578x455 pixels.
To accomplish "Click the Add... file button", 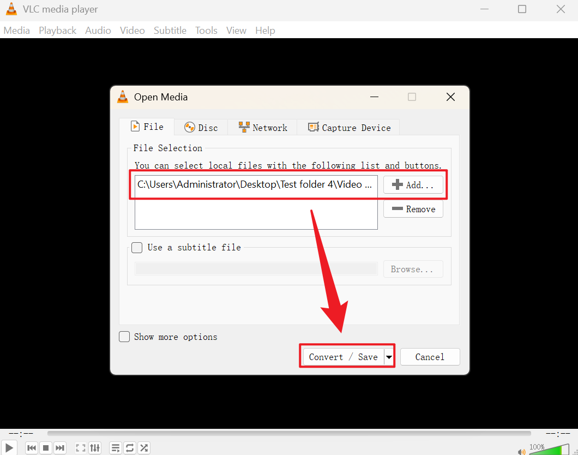I will [413, 185].
